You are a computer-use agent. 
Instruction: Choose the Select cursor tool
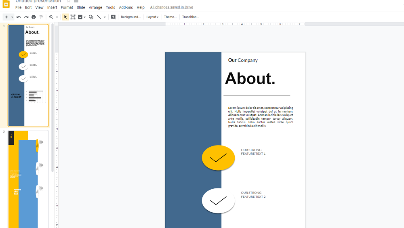tap(65, 17)
